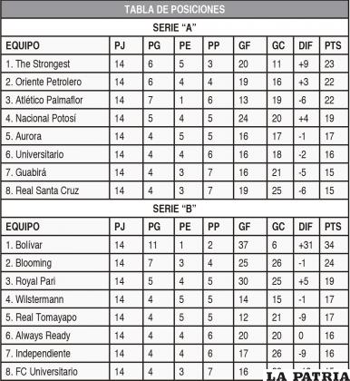Click the TABLA DE POSICIONES title header
The width and height of the screenshot is (350, 381).
point(175,9)
